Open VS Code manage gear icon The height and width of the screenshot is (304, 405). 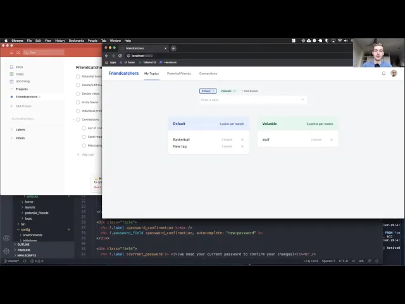point(6,251)
